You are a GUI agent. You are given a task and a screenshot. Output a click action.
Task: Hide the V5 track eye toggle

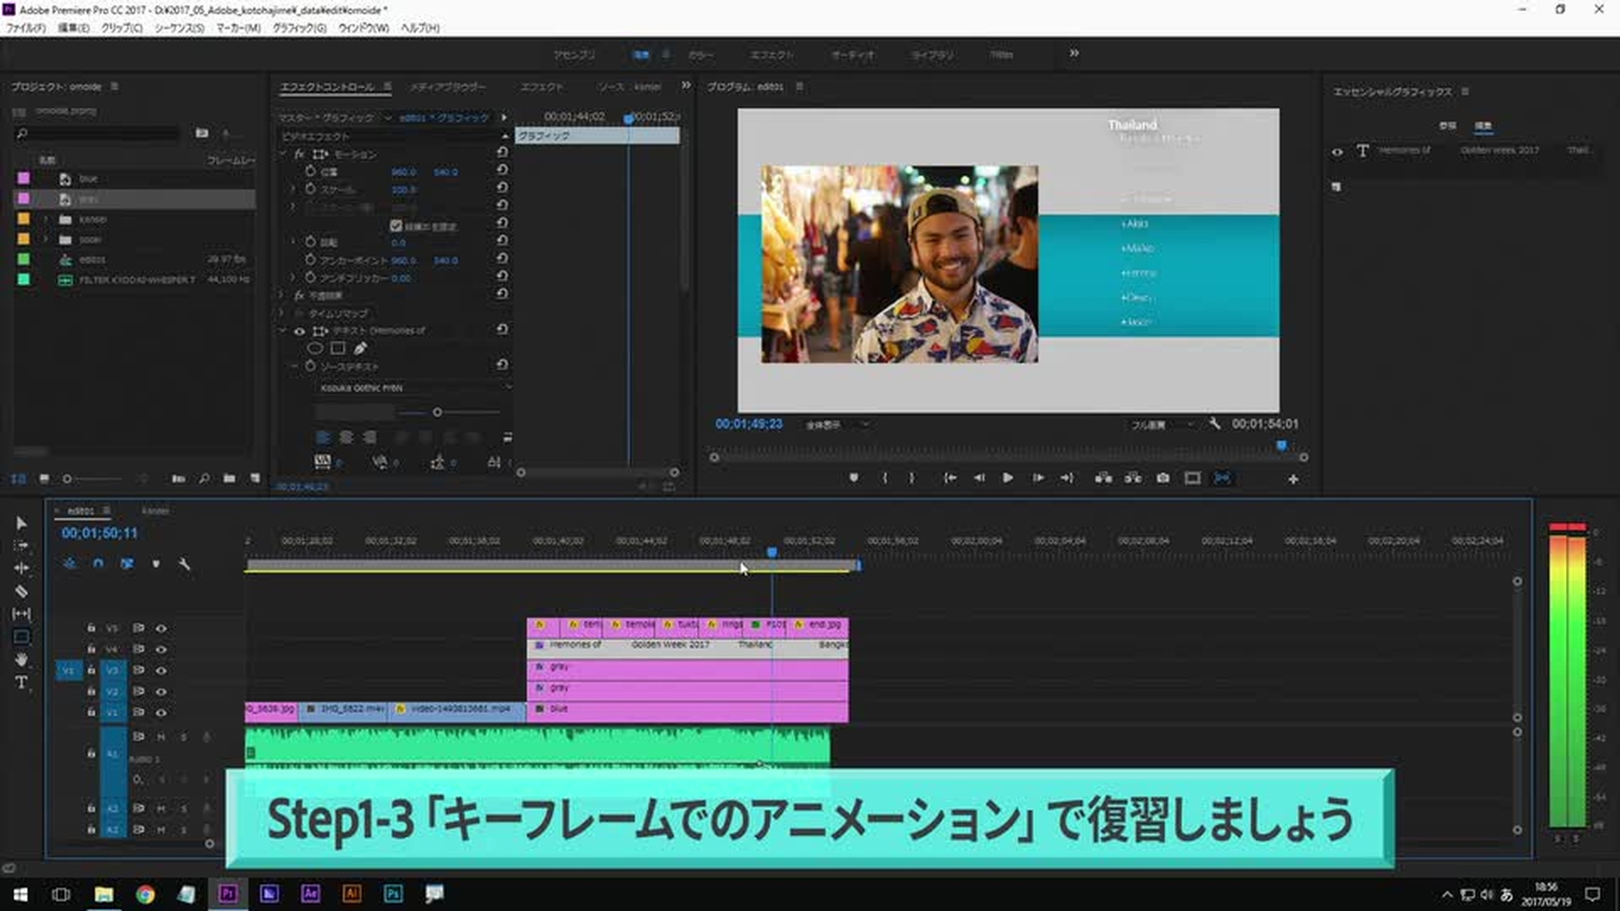click(x=161, y=628)
